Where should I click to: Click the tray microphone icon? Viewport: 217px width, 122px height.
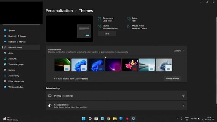tap(181, 119)
